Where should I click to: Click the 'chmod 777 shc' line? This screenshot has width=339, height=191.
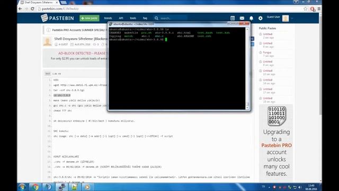(x=63, y=111)
